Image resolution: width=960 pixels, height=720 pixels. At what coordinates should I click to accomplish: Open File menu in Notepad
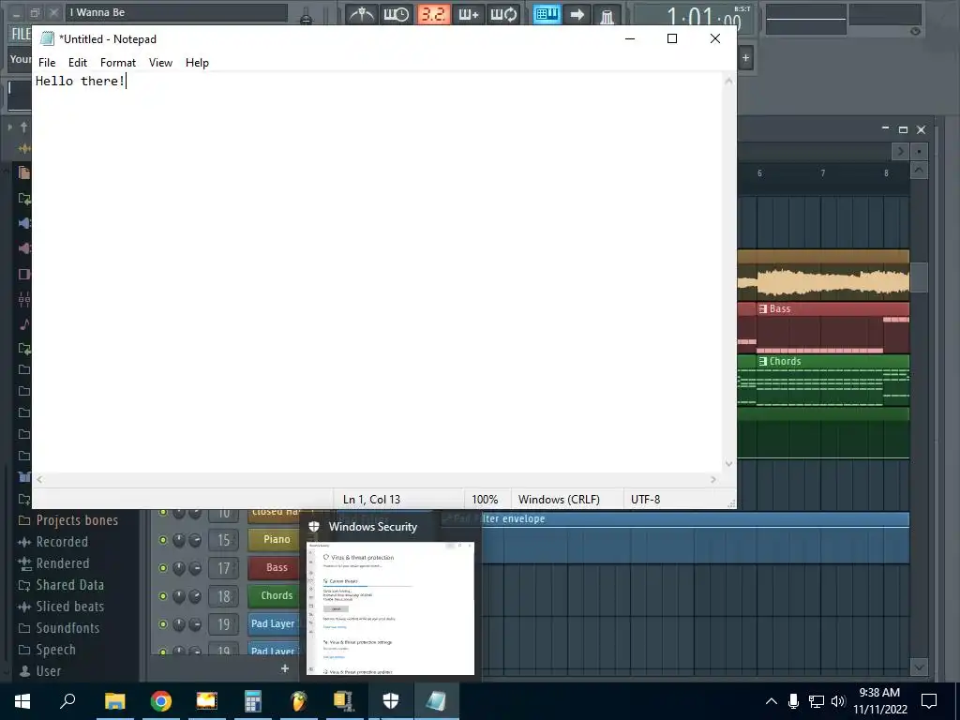coord(47,63)
